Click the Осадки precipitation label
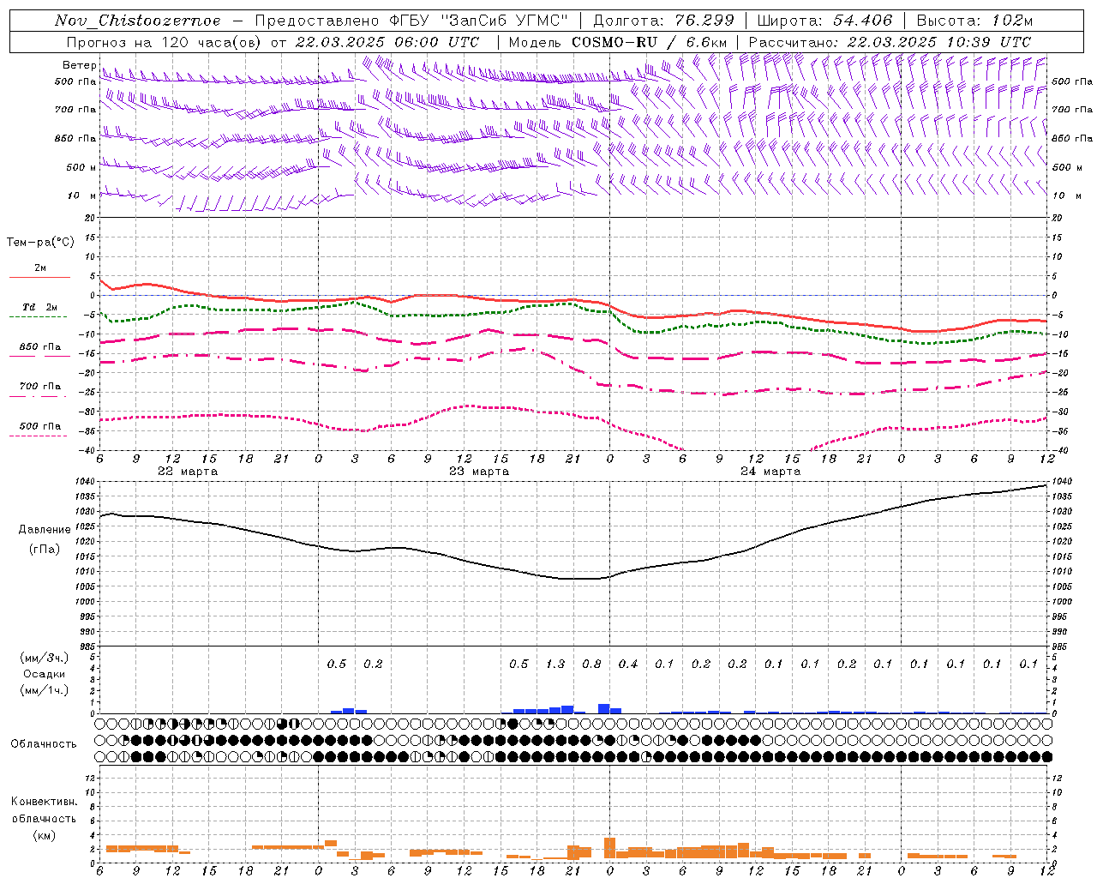1097x878 pixels. 45,674
